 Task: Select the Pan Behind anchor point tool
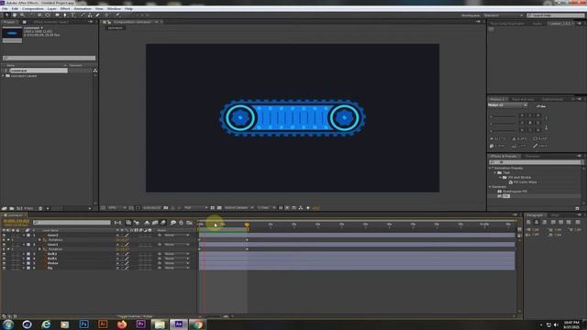pyautogui.click(x=48, y=15)
